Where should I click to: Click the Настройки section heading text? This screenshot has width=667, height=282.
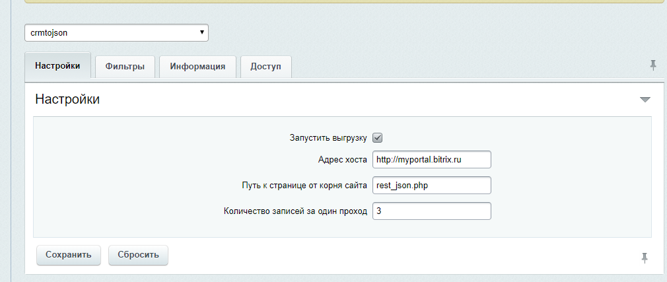pos(67,99)
